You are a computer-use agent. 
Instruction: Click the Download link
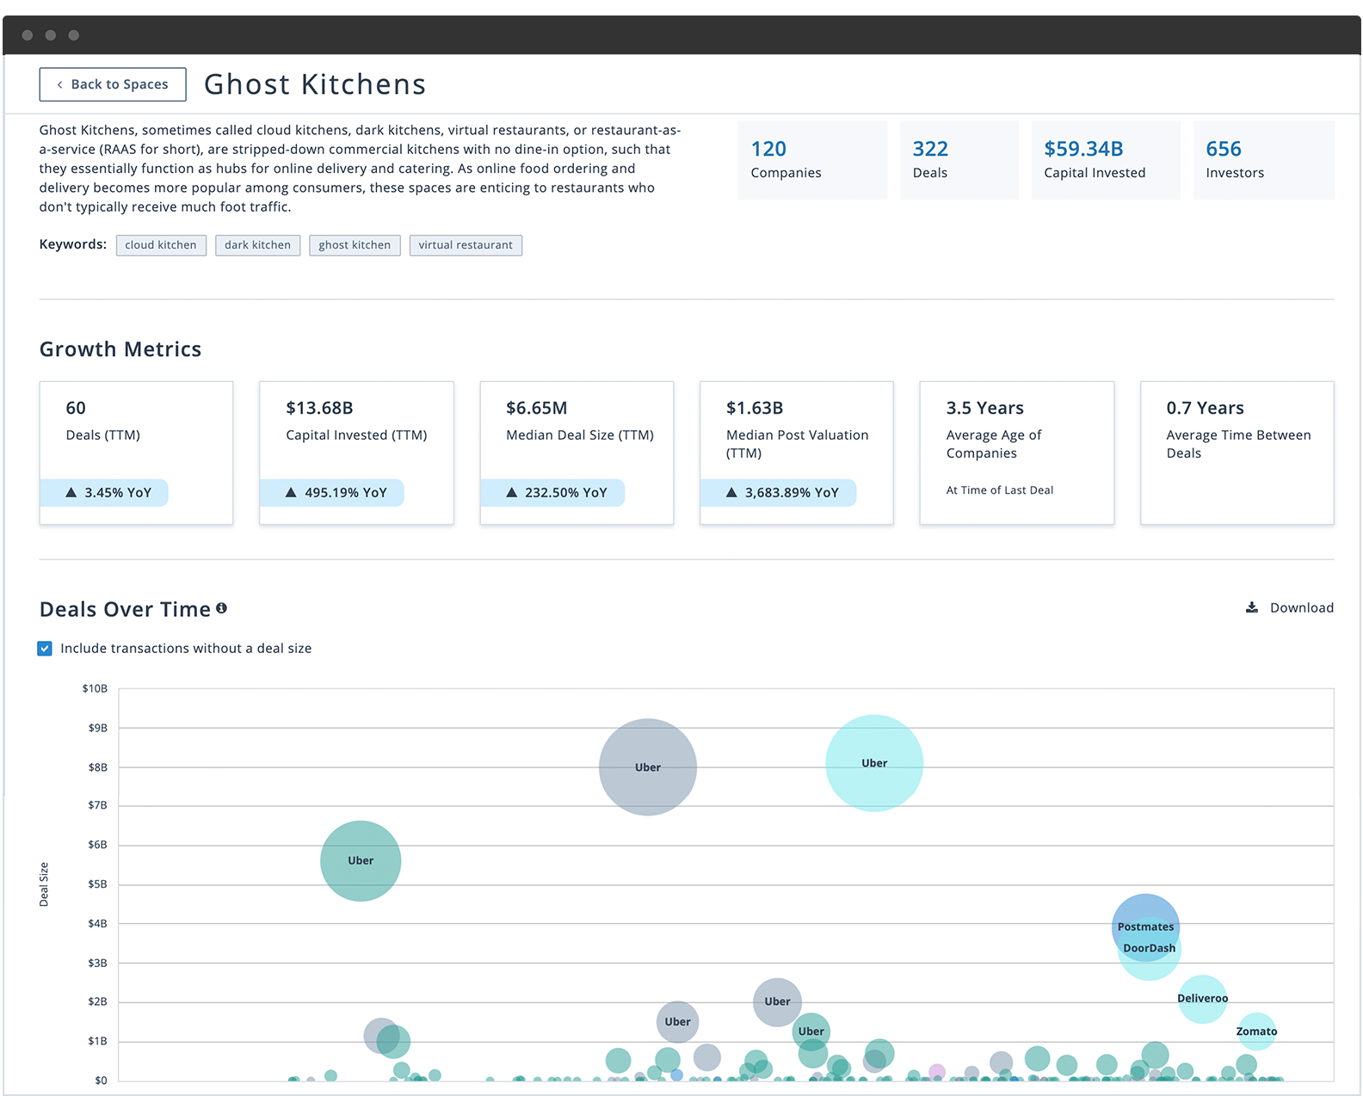click(x=1290, y=607)
